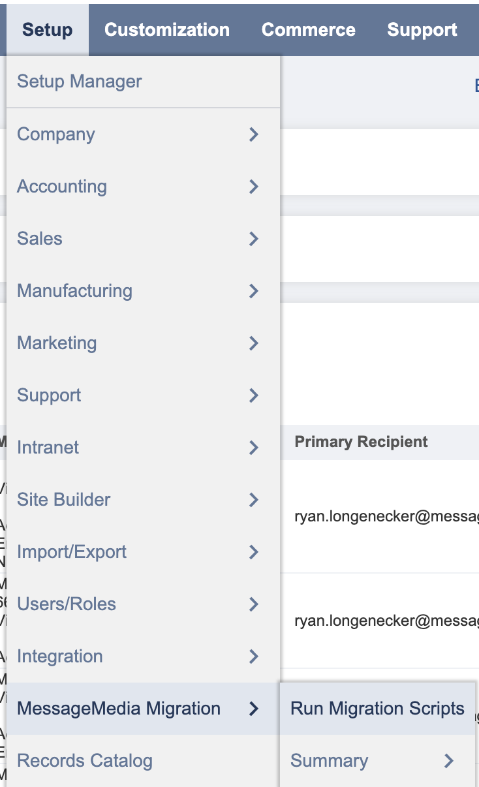Select the Marketing menu item
Image resolution: width=479 pixels, height=787 pixels.
pos(57,343)
